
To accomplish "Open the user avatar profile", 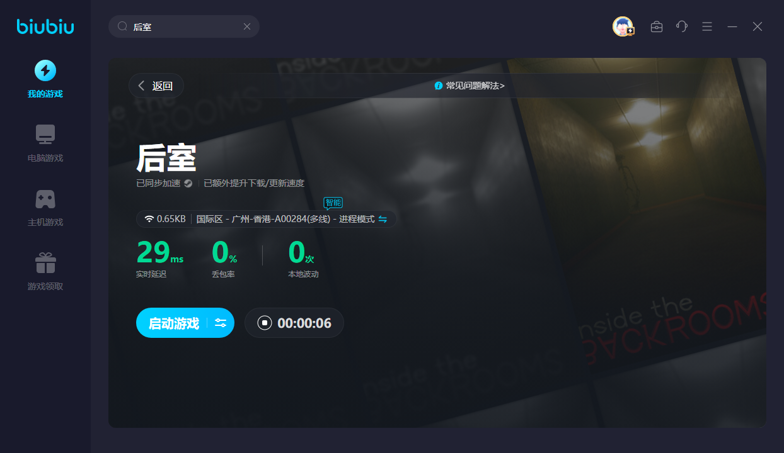I will (623, 26).
